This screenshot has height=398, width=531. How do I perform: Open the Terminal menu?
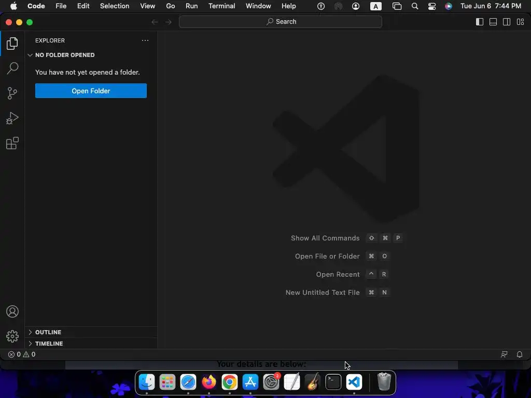221,6
